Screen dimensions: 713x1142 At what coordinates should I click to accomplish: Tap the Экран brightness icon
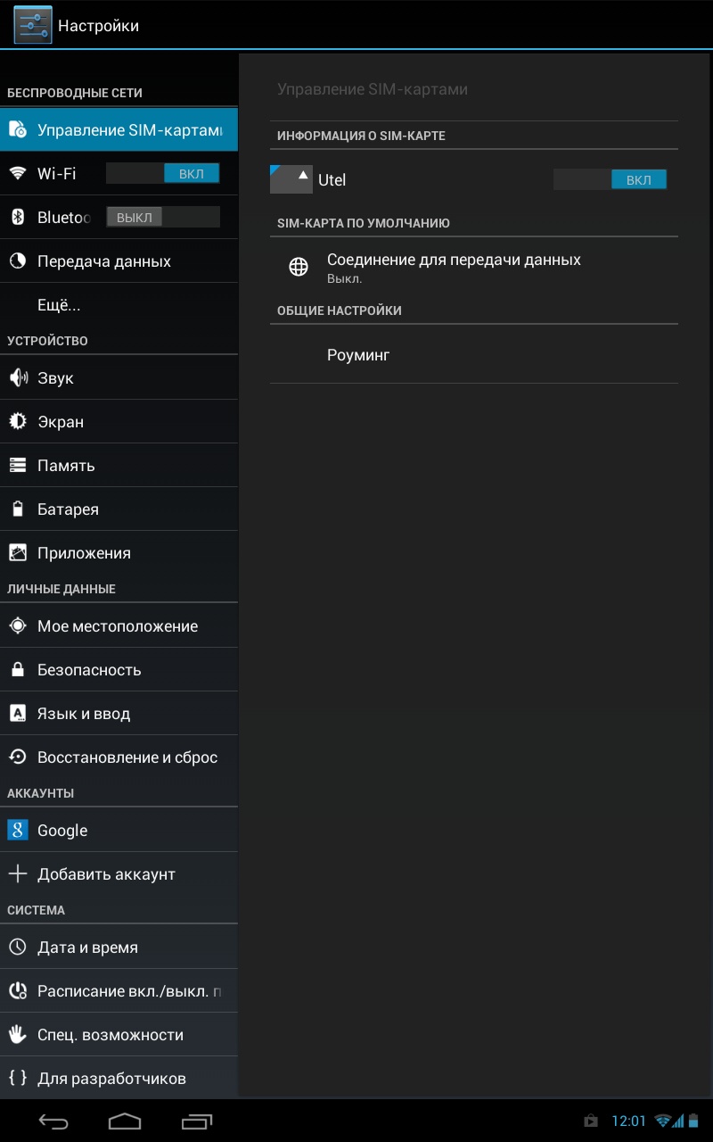pyautogui.click(x=18, y=421)
